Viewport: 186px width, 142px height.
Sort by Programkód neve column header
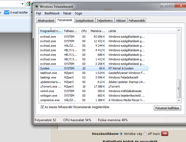[51, 31]
